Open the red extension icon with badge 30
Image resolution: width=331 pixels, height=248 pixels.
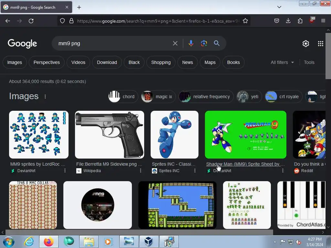(312, 20)
